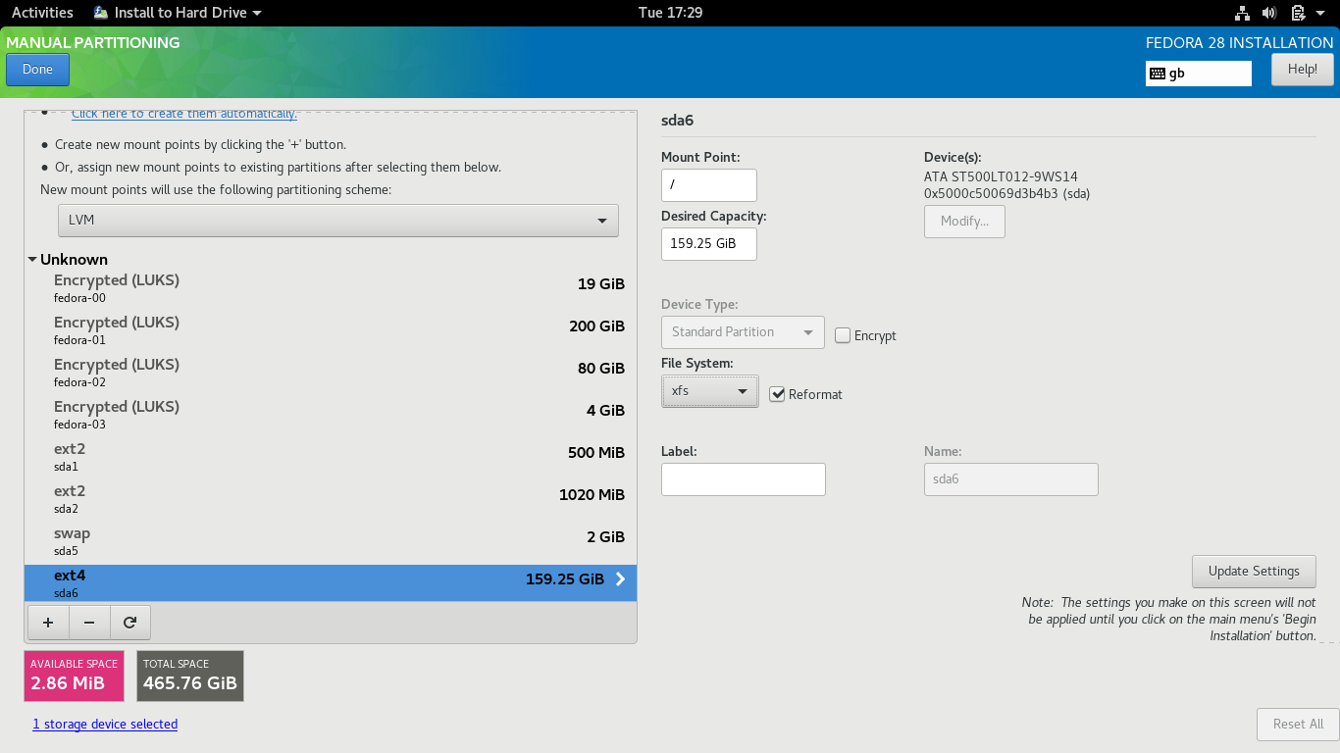This screenshot has width=1340, height=753.
Task: Open the network status icon in the top bar
Action: [1242, 13]
